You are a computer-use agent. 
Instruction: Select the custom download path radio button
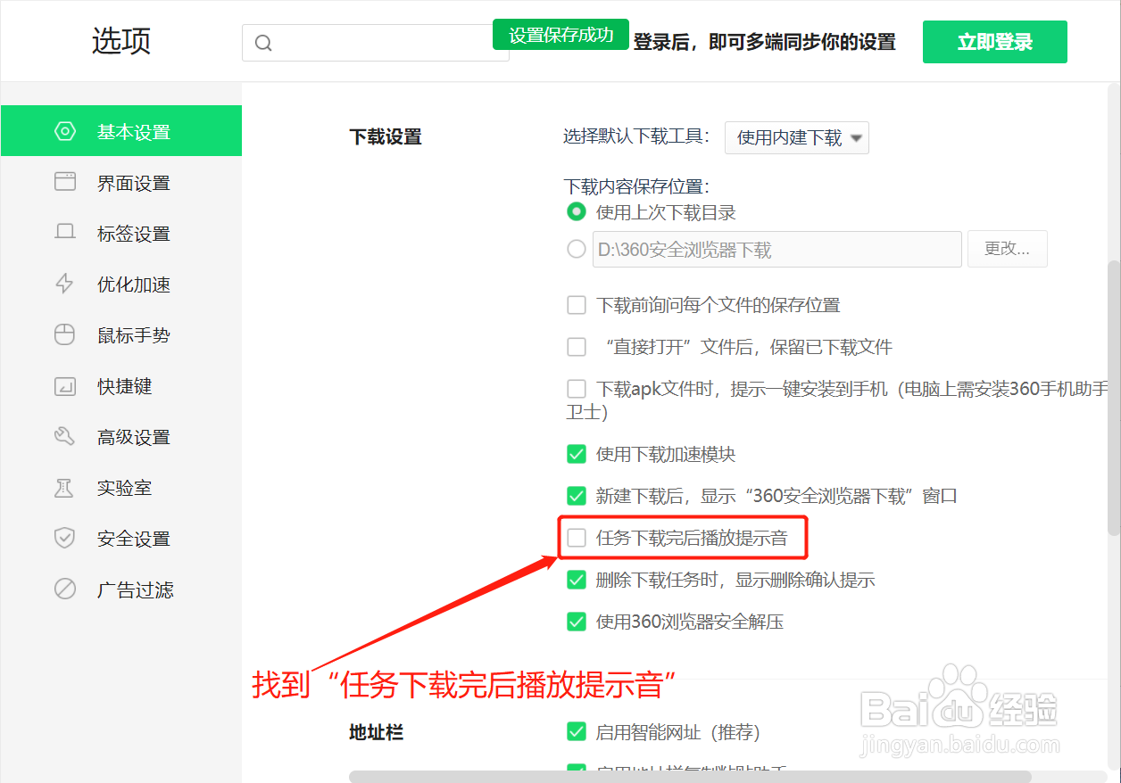(x=577, y=249)
